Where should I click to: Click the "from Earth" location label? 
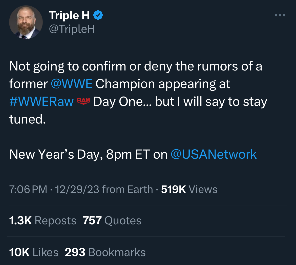point(127,189)
